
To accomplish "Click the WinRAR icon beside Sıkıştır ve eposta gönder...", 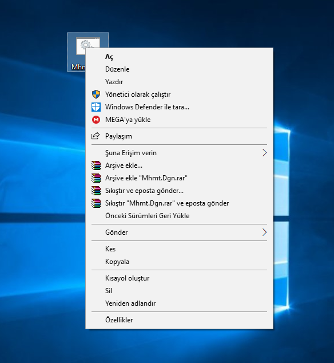I will (96, 191).
